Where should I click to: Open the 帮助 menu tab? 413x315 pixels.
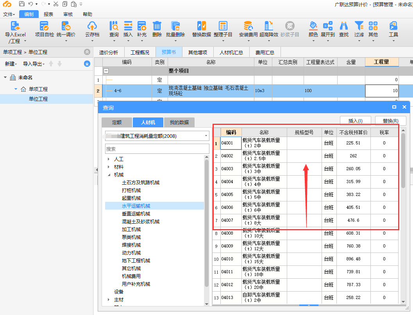click(88, 14)
